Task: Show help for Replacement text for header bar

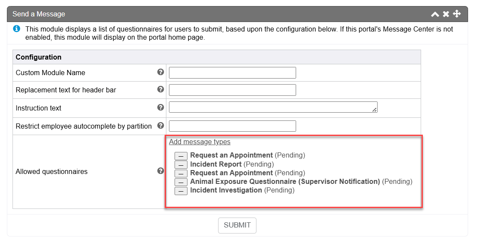Action: point(161,89)
